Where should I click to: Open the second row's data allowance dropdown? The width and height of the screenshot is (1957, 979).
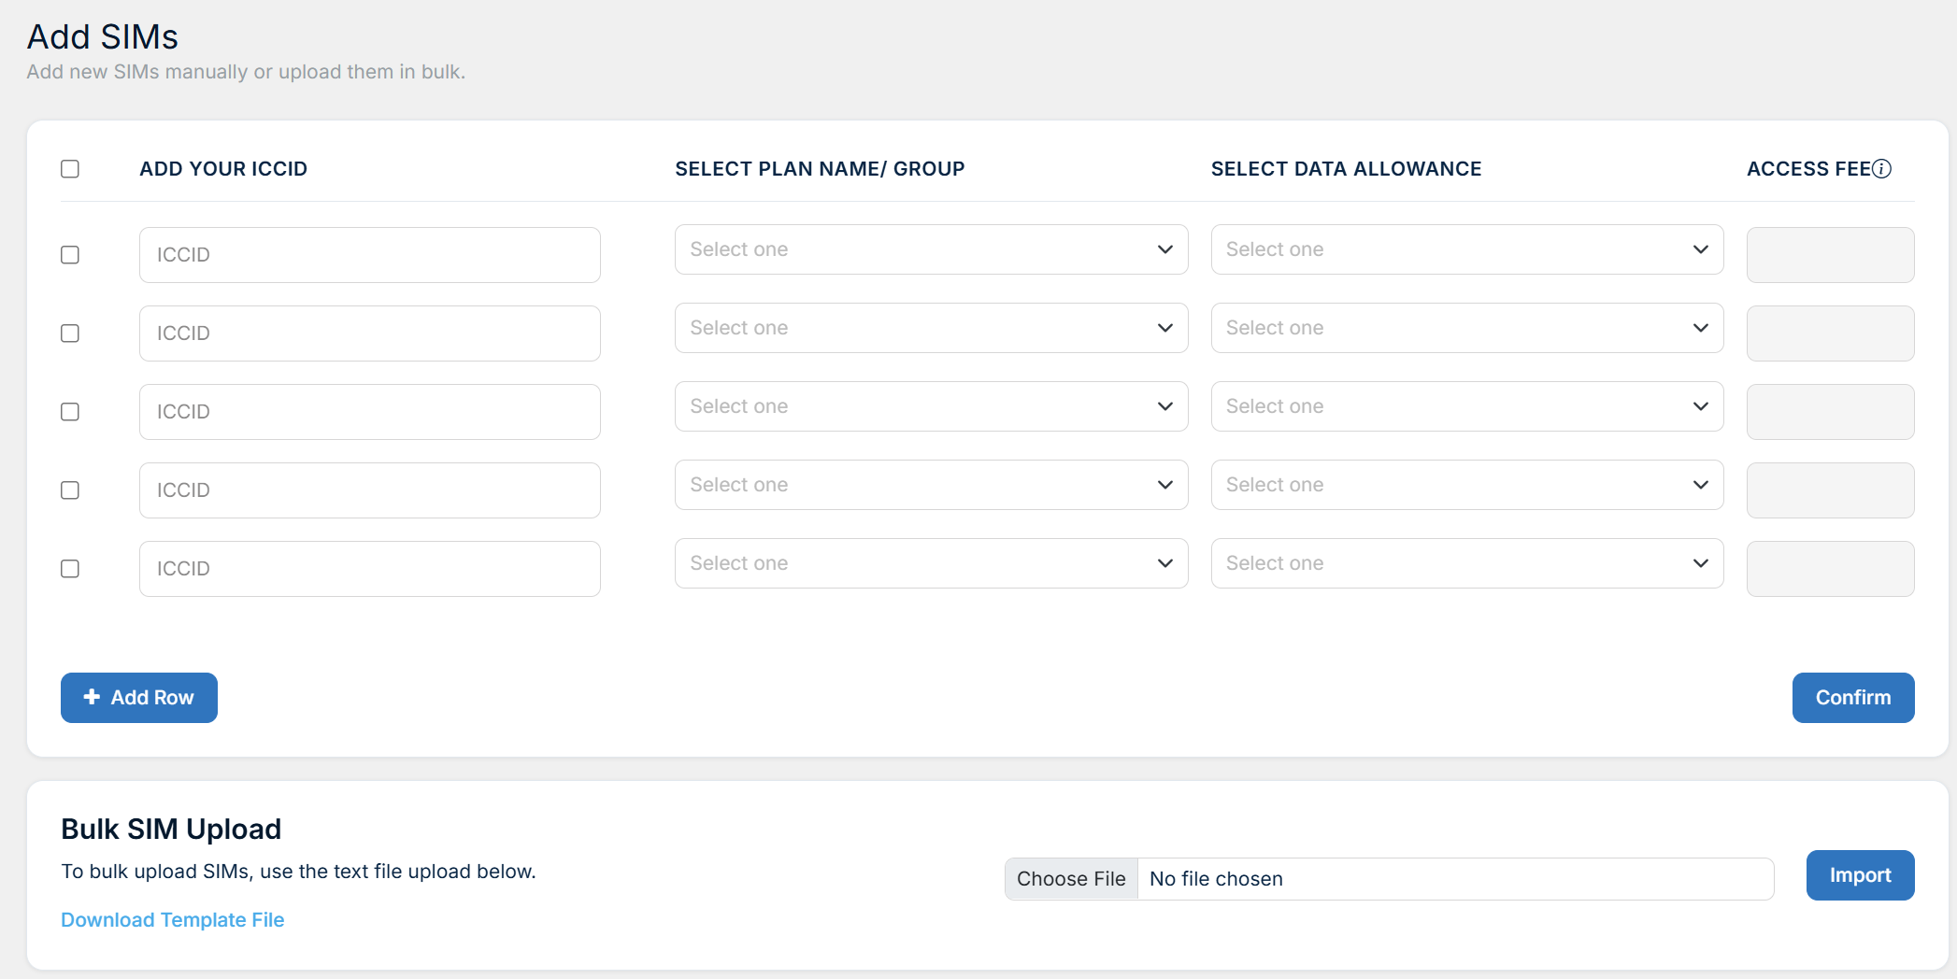coord(1467,328)
